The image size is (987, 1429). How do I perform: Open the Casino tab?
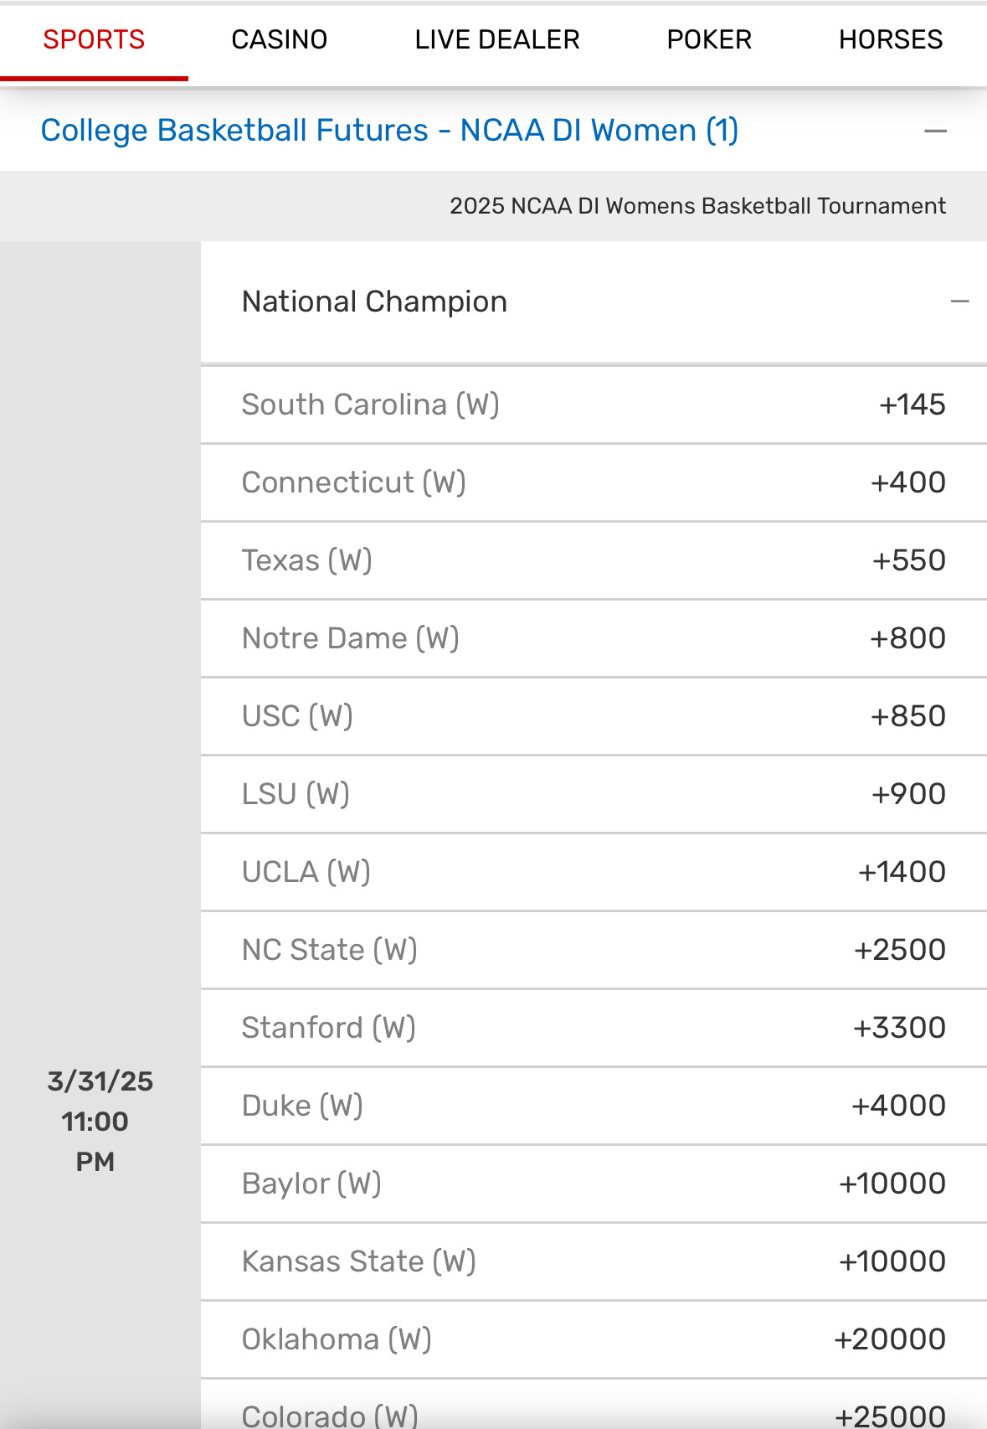pyautogui.click(x=279, y=39)
